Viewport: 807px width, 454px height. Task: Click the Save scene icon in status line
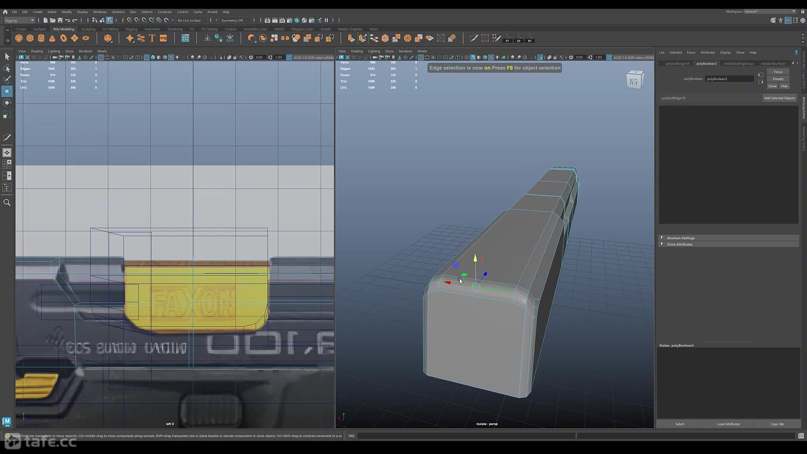(60, 20)
